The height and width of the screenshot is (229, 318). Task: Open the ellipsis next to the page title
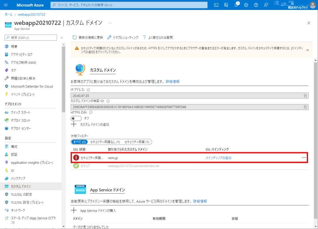tap(110, 23)
